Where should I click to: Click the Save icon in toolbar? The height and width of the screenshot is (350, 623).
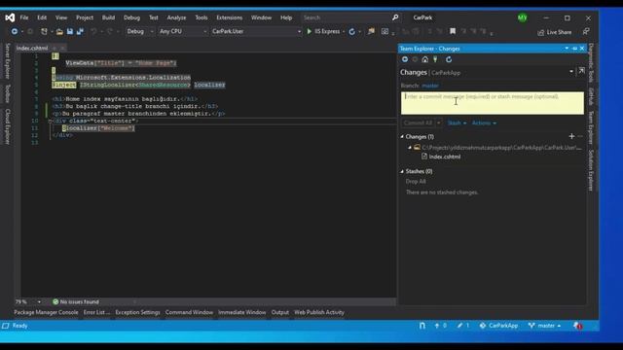(70, 31)
